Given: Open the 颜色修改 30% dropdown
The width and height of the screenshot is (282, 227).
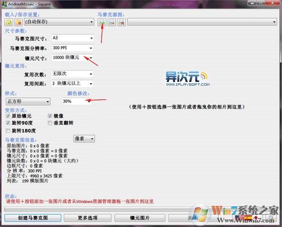Looking at the screenshot, I should [76, 101].
